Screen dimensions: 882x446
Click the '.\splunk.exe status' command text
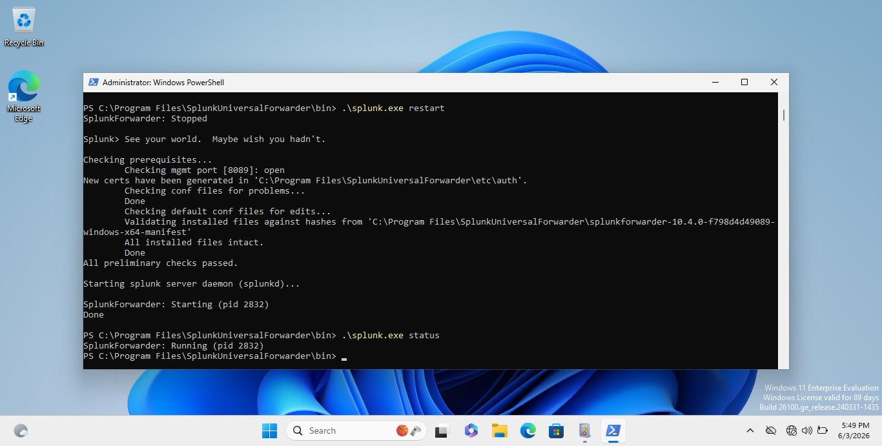(x=391, y=336)
